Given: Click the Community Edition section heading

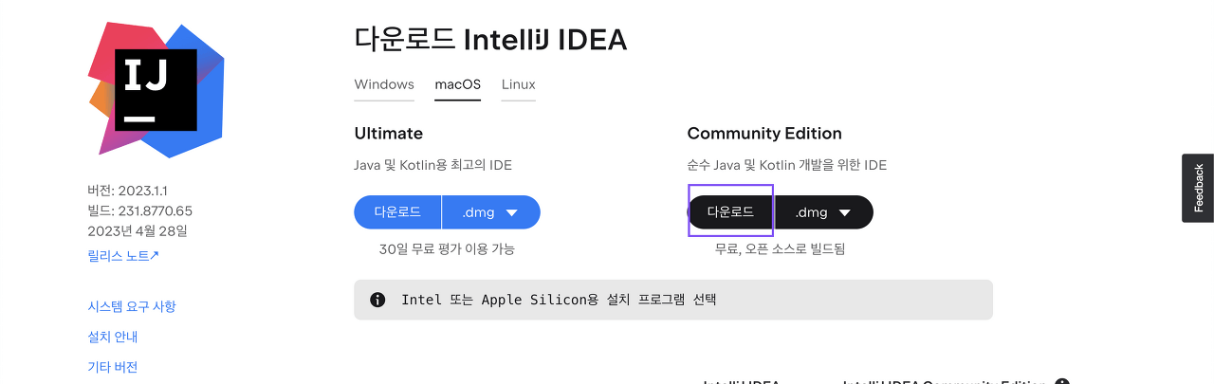Looking at the screenshot, I should [x=764, y=134].
